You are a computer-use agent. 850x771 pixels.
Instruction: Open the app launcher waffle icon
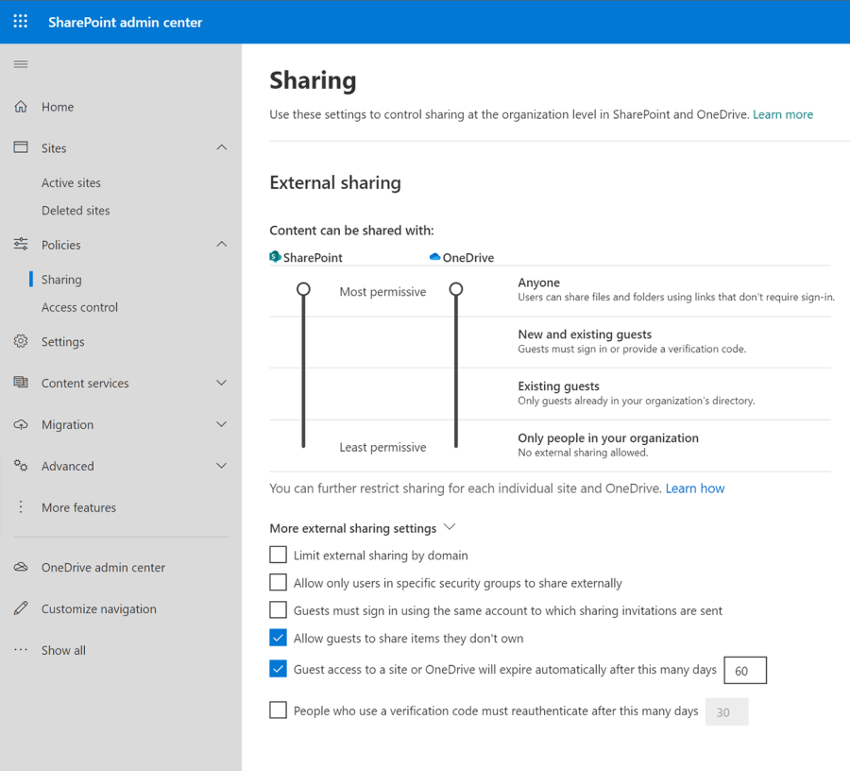20,22
